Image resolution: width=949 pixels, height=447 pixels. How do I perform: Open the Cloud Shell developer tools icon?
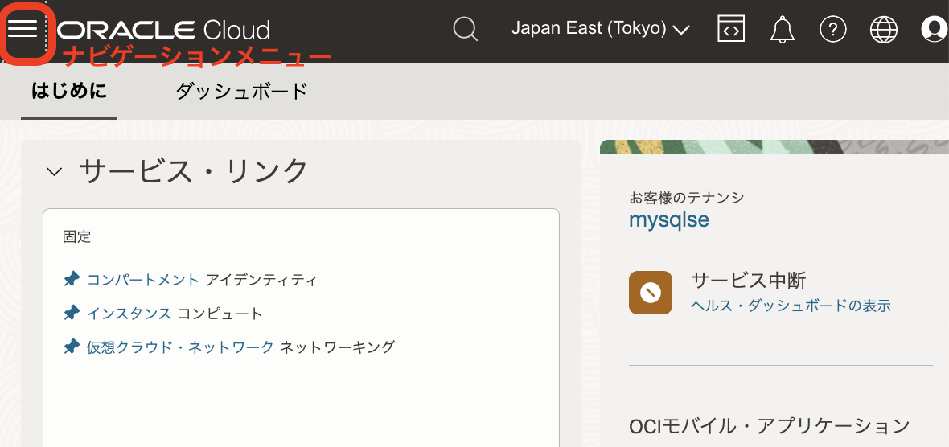[730, 30]
